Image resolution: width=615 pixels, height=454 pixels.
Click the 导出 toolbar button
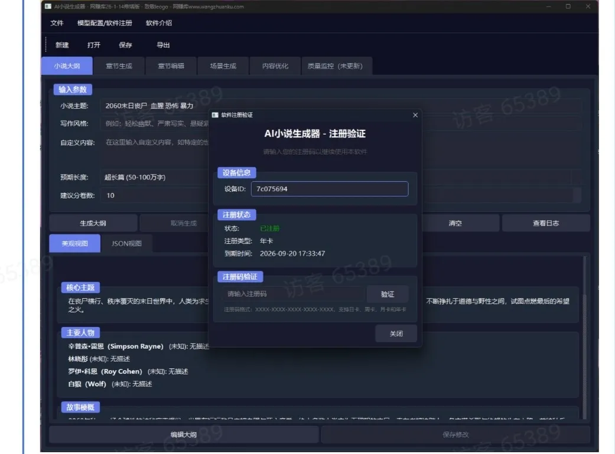click(163, 45)
